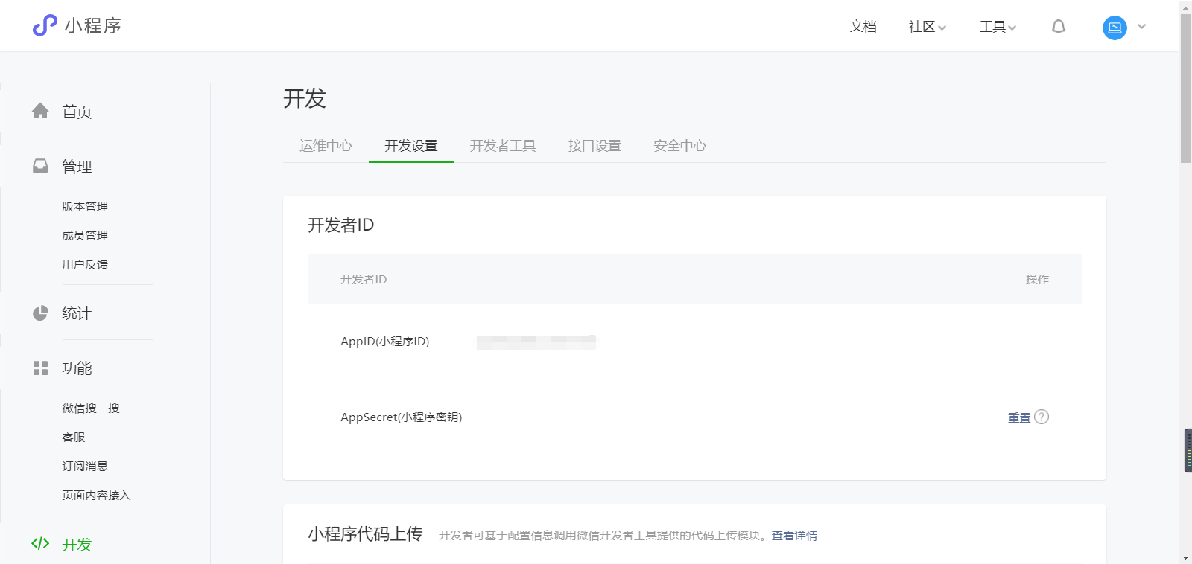Click the AppSecret help question mark icon
The height and width of the screenshot is (564, 1192).
point(1042,417)
